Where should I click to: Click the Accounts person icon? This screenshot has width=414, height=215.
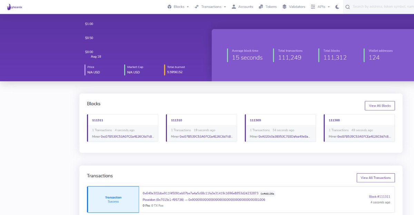[234, 7]
